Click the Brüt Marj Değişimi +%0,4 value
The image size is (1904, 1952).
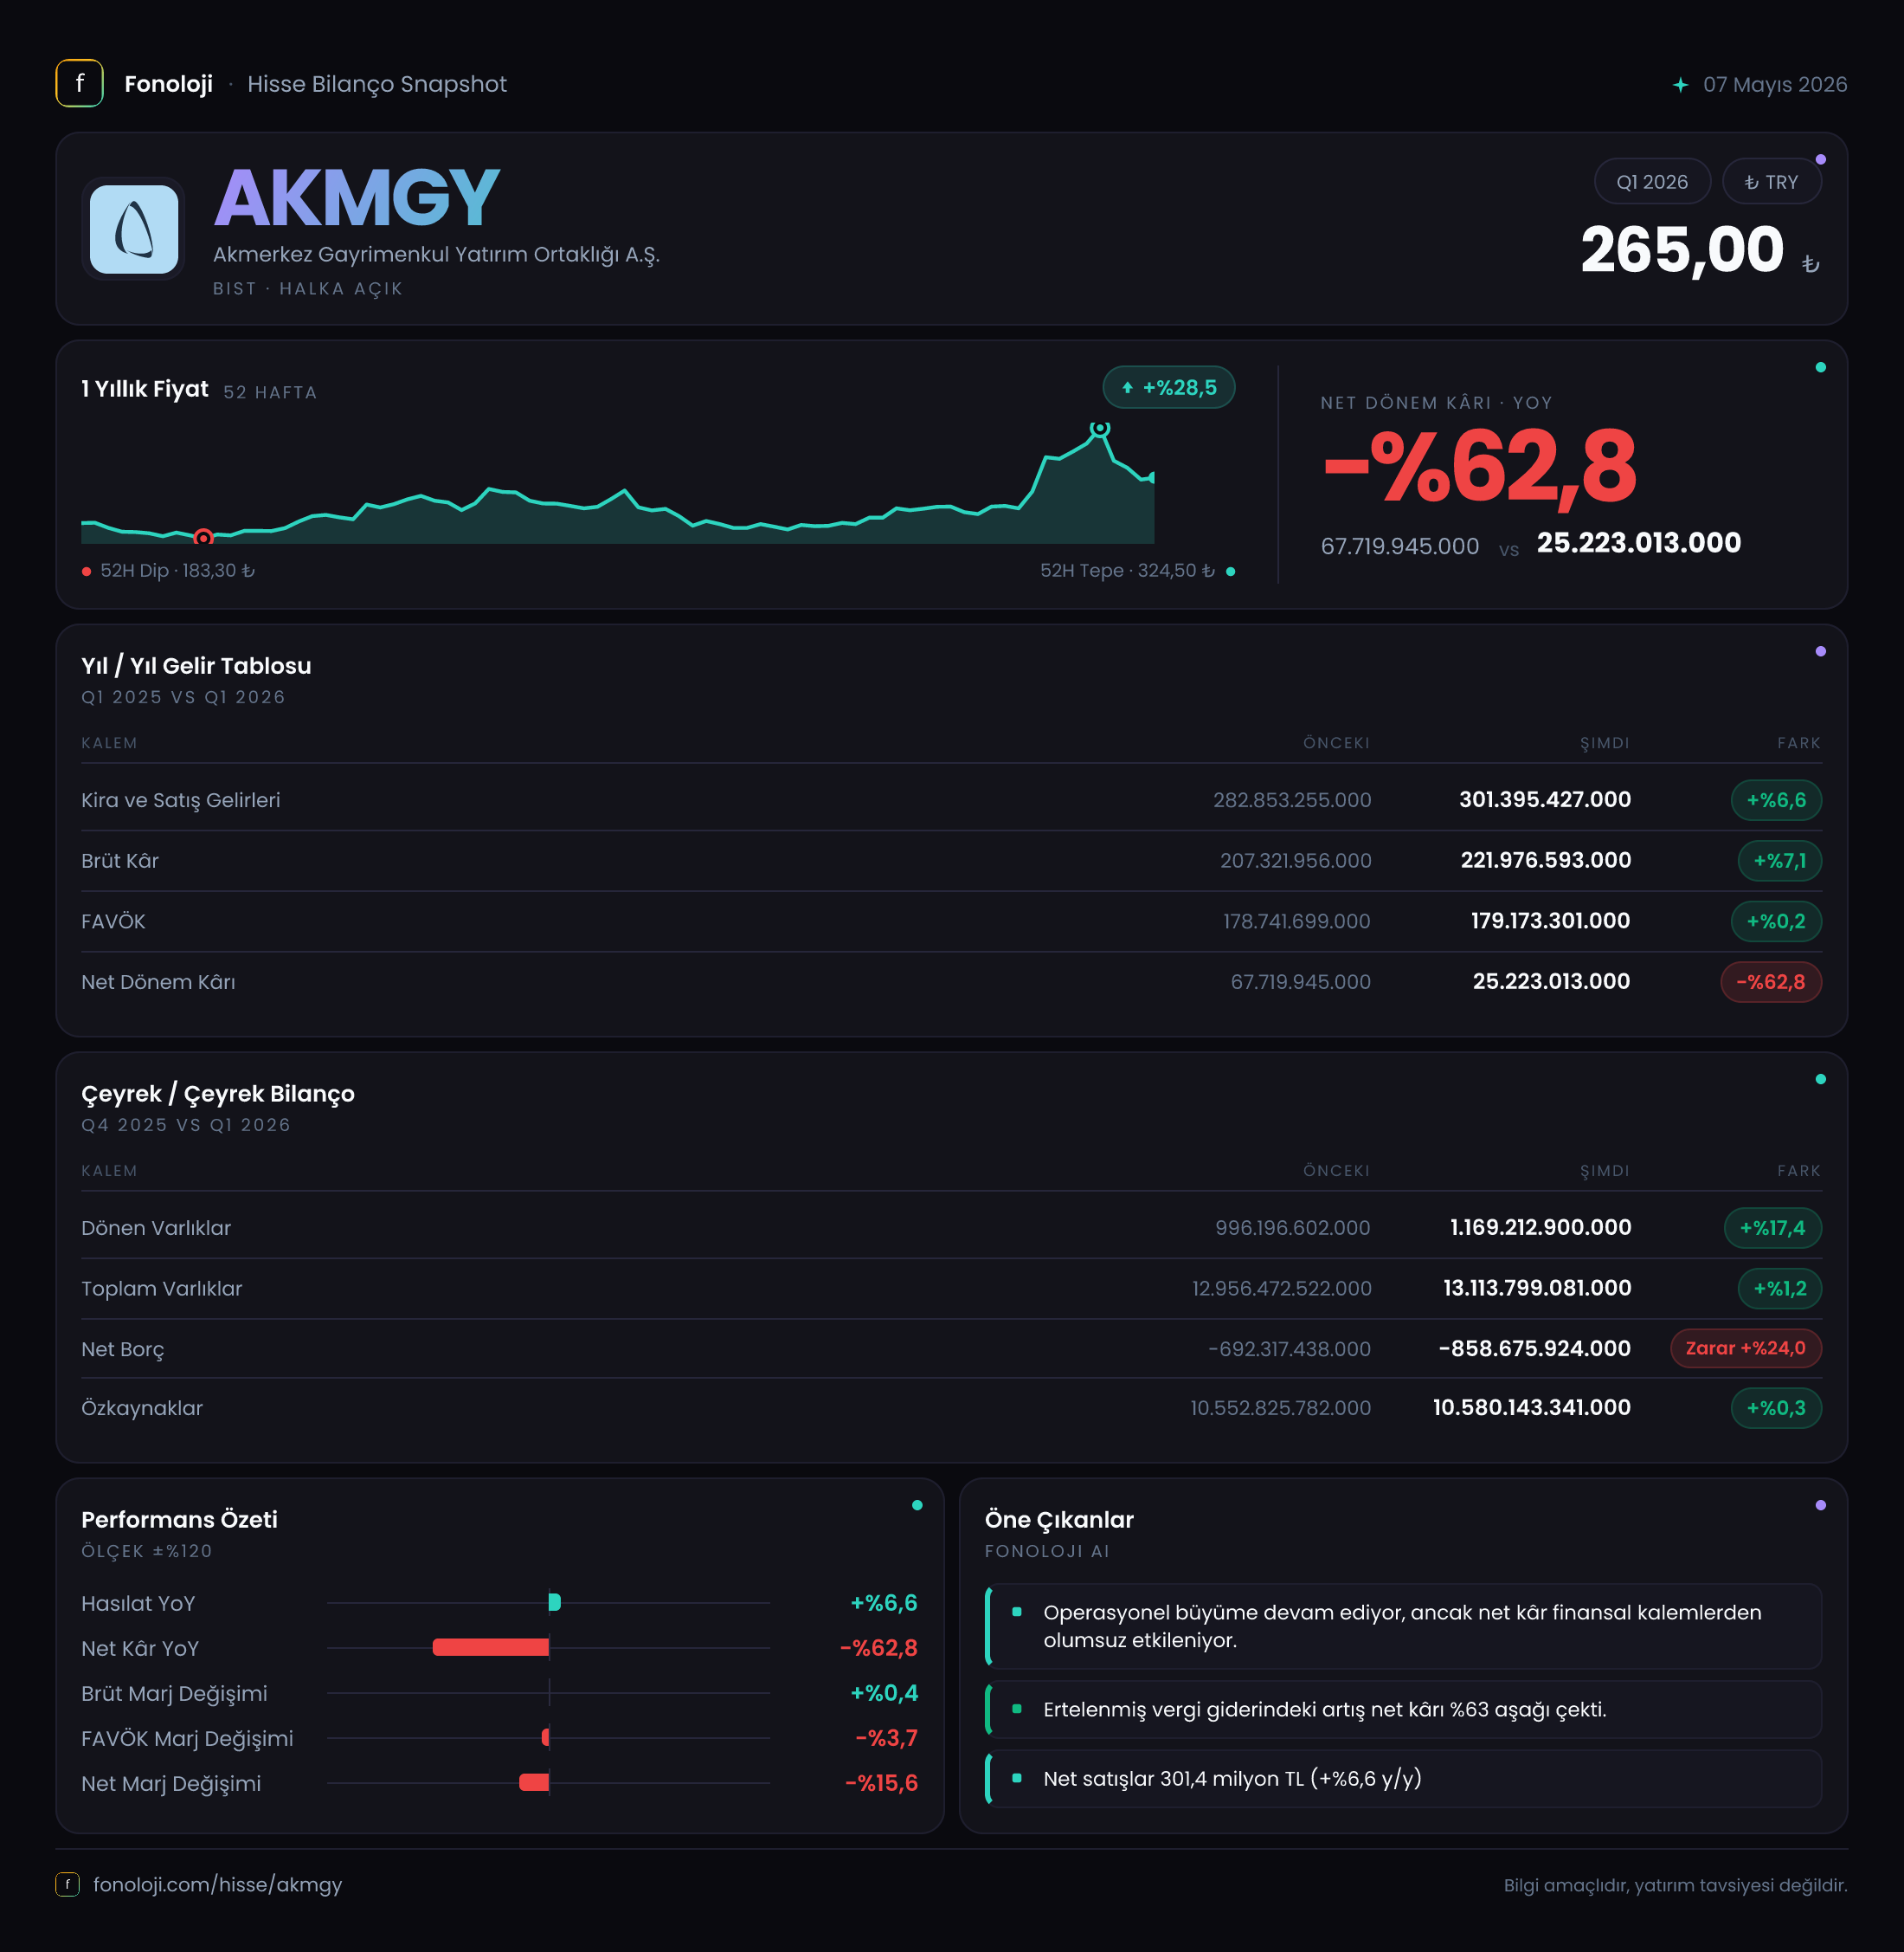[x=884, y=1693]
